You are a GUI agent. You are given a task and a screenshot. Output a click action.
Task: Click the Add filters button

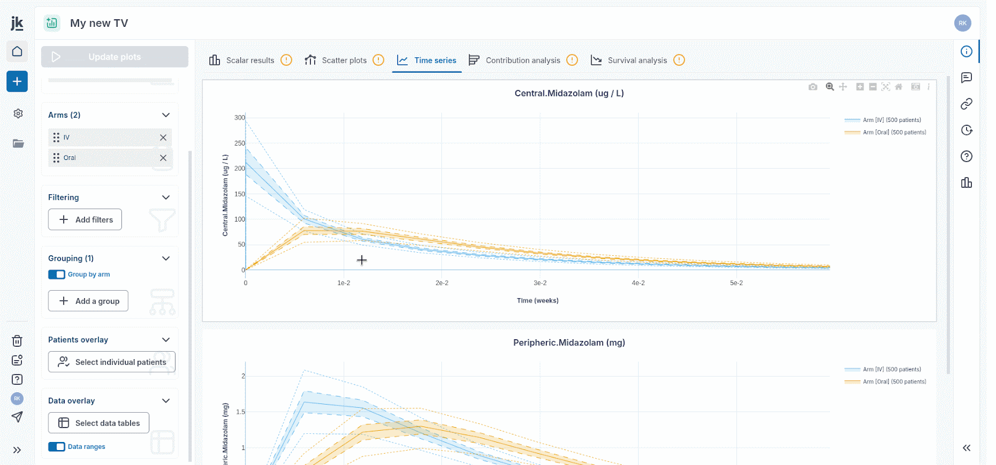click(85, 220)
